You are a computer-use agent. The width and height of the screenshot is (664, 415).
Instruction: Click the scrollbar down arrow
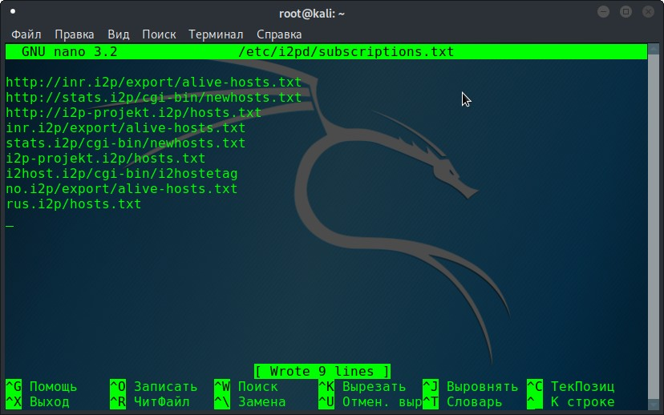pos(654,405)
